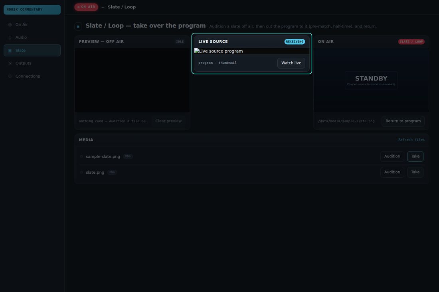Click the slate.png file name

95,172
